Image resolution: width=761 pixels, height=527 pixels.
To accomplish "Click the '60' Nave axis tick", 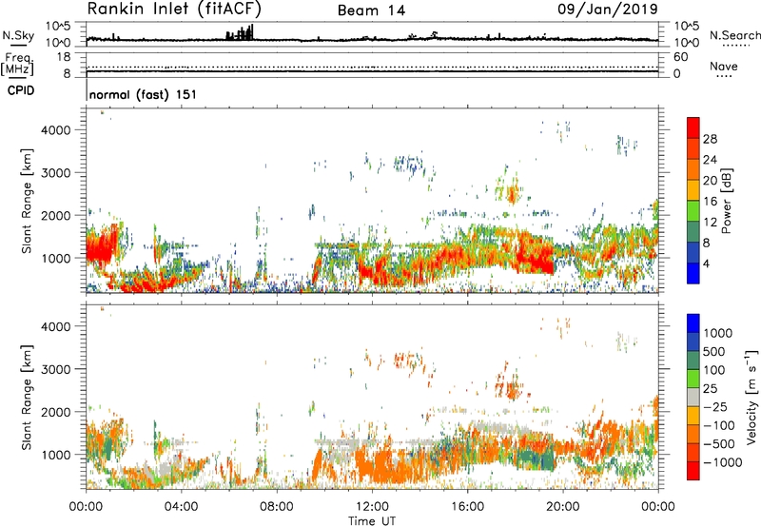I will point(680,57).
